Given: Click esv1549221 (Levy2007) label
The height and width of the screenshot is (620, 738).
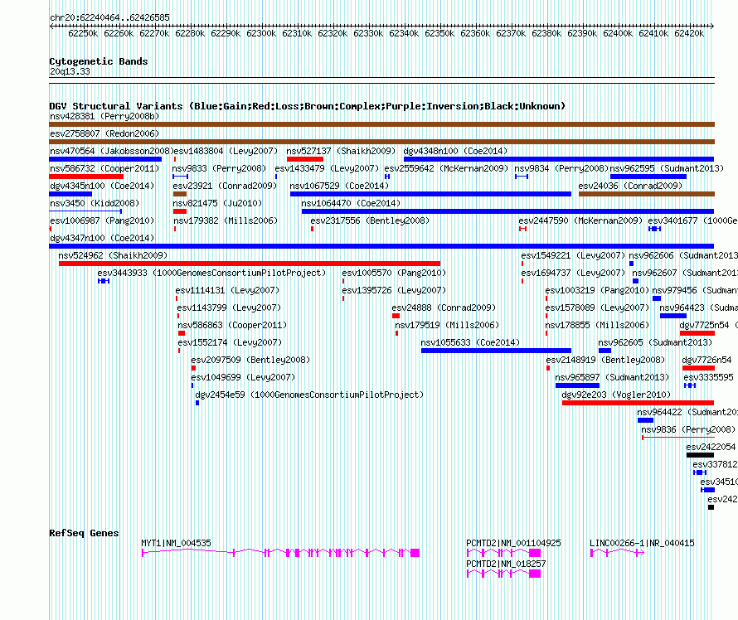Looking at the screenshot, I should (573, 255).
